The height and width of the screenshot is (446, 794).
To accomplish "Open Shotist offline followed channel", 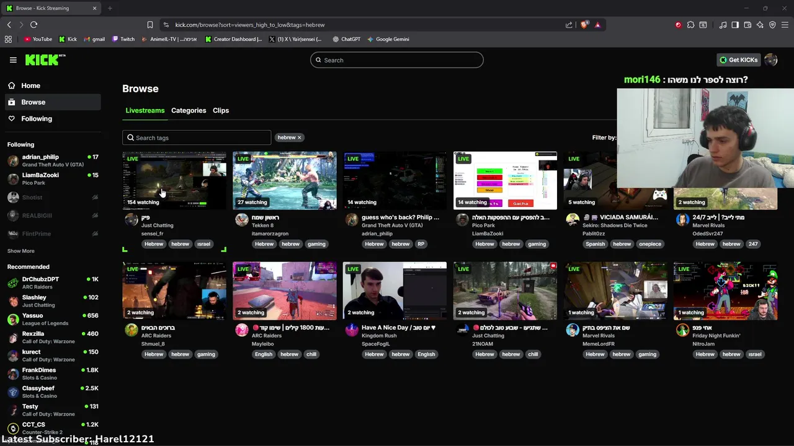I will click(53, 198).
